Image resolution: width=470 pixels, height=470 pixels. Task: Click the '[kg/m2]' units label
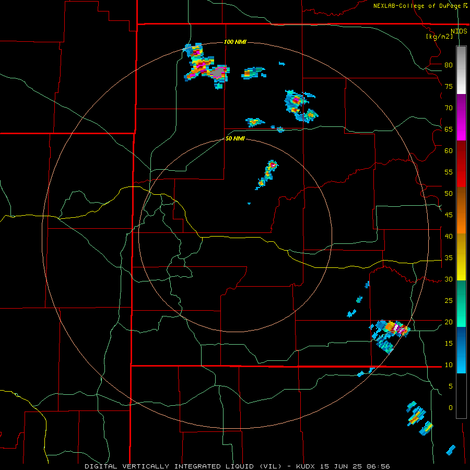pos(440,37)
